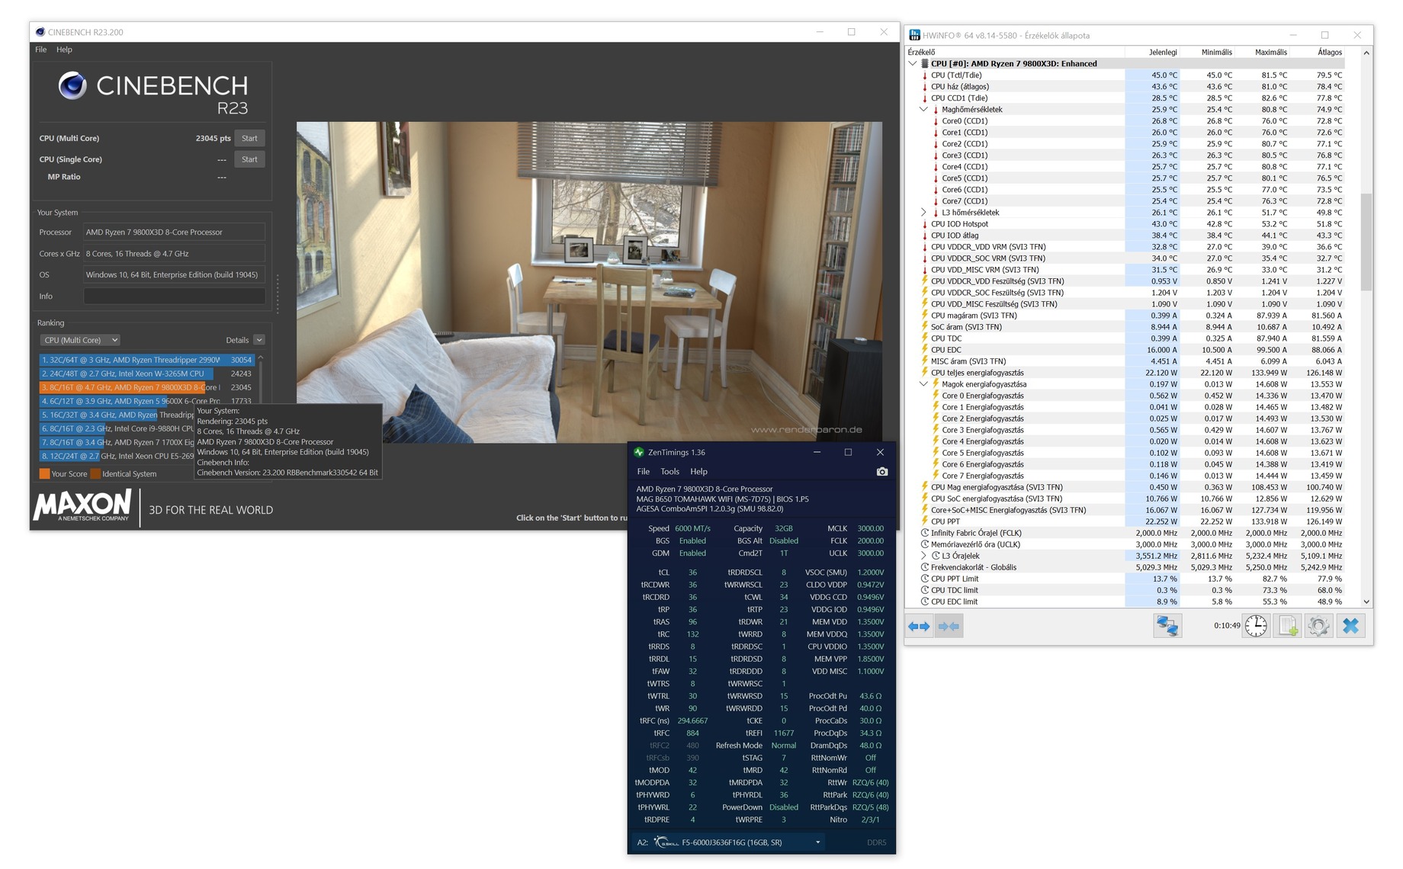Click the Speed 6000 MT/s value in ZenTimings
Image resolution: width=1403 pixels, height=869 pixels.
[692, 528]
